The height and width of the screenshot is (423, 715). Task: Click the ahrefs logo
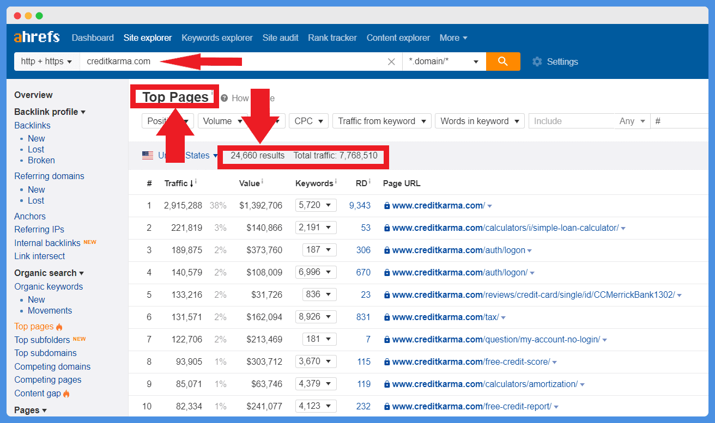pyautogui.click(x=37, y=37)
